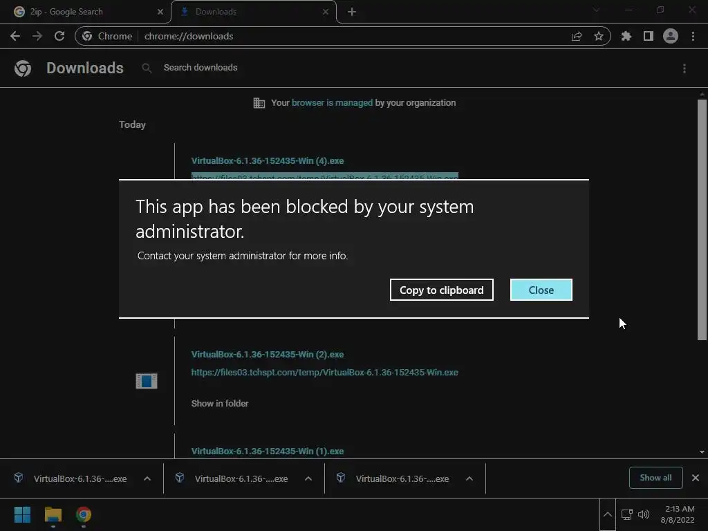Click Show in folder link
708x531 pixels.
coord(220,403)
